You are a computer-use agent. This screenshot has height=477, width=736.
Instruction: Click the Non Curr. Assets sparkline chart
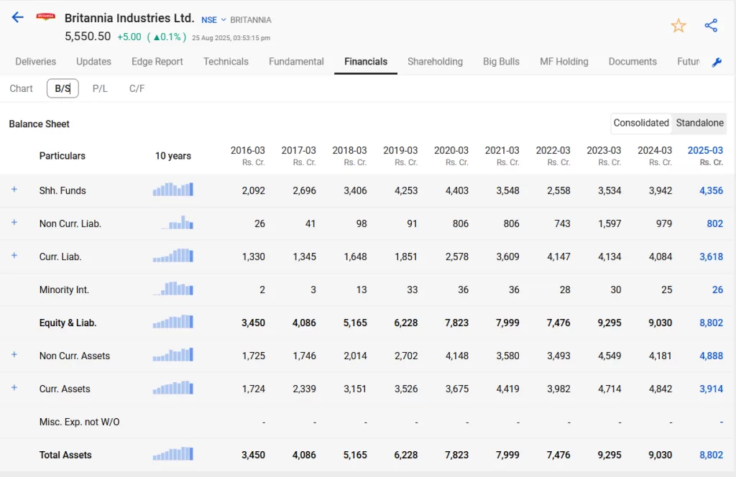pyautogui.click(x=172, y=355)
